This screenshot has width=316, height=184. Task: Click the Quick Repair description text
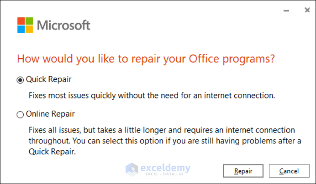pos(152,96)
